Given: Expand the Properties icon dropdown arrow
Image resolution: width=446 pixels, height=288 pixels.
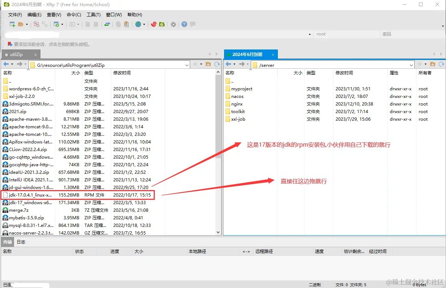Looking at the screenshot, I should point(62,25).
